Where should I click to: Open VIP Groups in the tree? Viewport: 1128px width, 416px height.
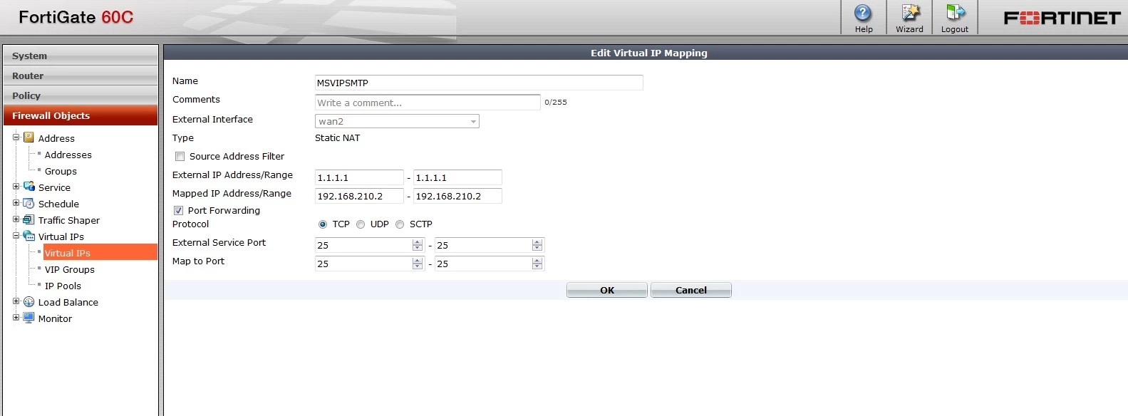70,269
